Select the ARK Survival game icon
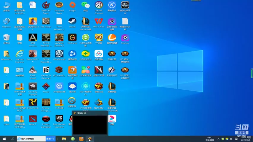 pyautogui.click(x=33, y=40)
